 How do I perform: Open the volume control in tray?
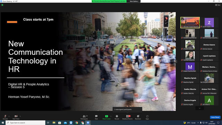click(x=206, y=123)
